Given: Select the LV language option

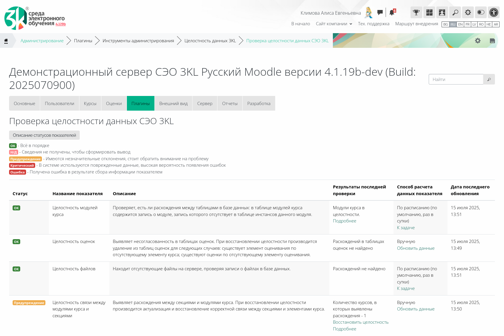Looking at the screenshot, I should [x=474, y=24].
